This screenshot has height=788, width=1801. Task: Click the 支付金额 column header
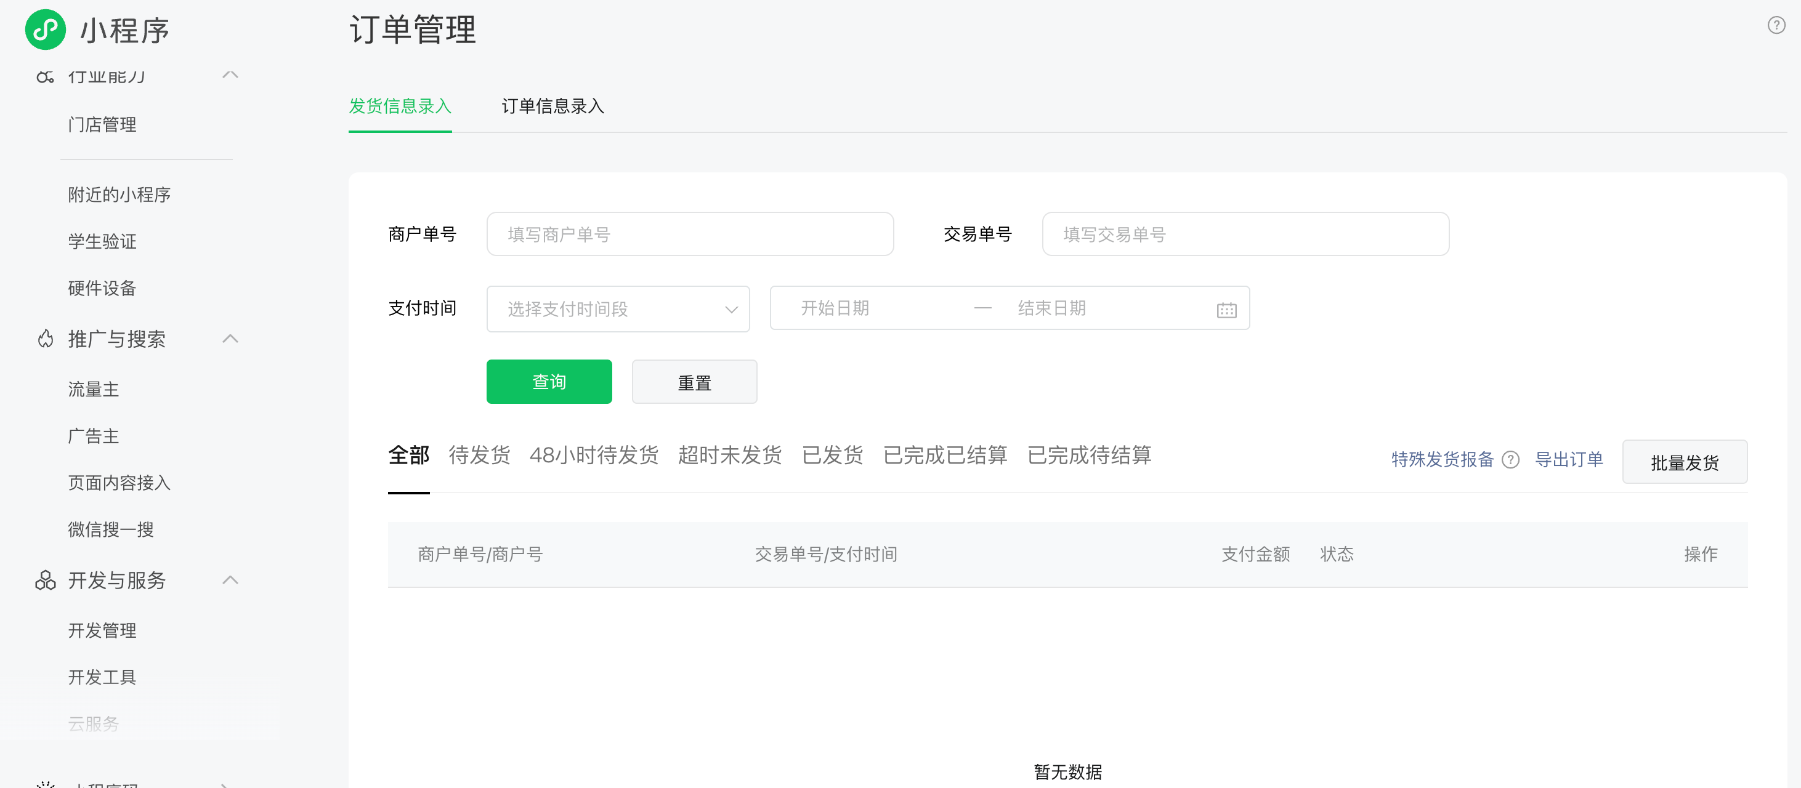point(1256,554)
